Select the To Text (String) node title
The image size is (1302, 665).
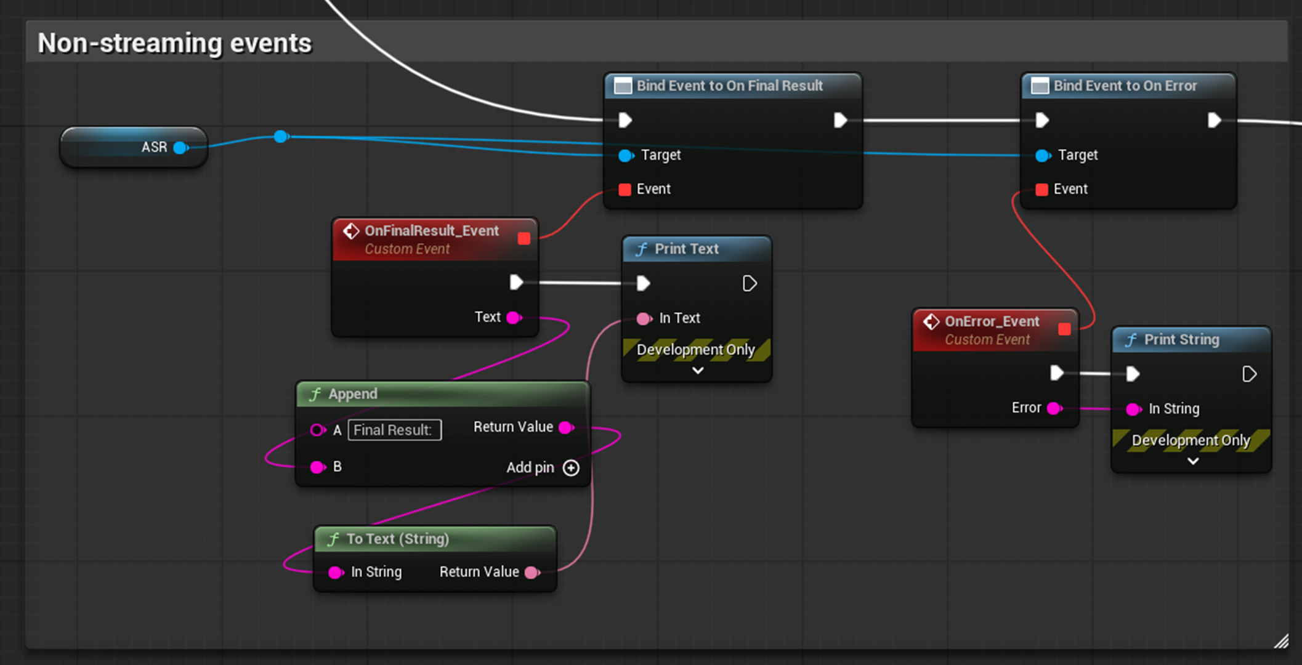coord(398,539)
